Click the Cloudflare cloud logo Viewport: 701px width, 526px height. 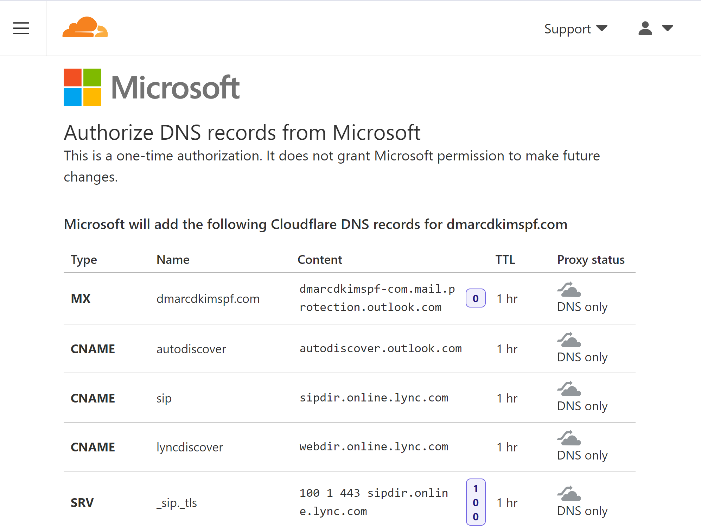tap(85, 27)
